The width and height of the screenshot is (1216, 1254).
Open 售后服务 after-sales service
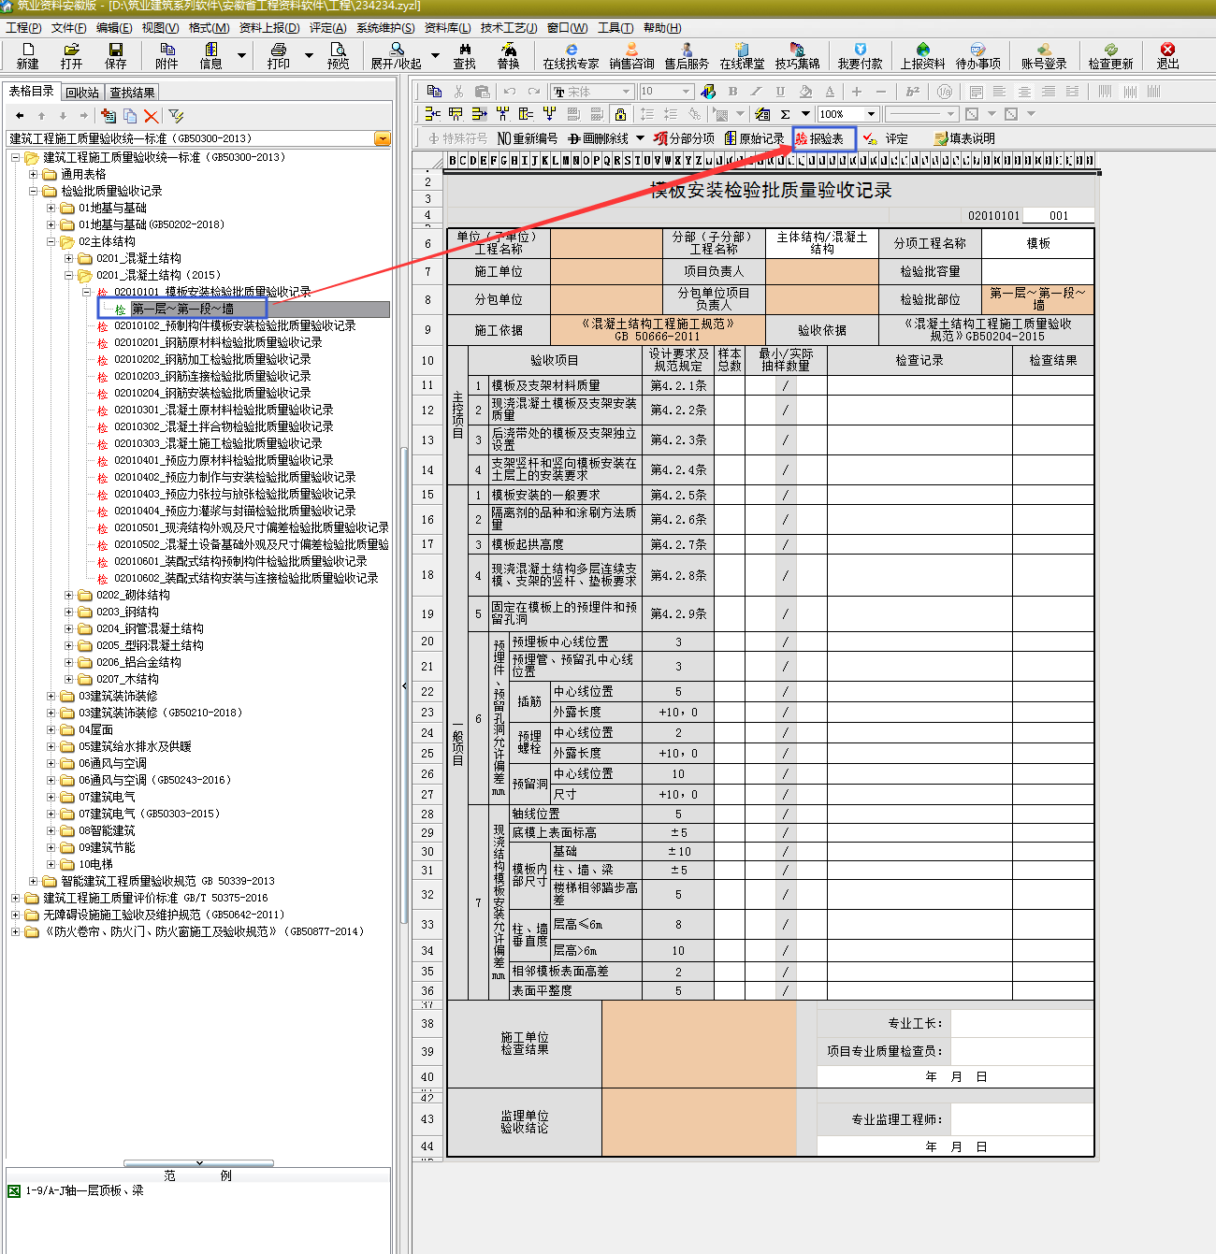pyautogui.click(x=687, y=56)
